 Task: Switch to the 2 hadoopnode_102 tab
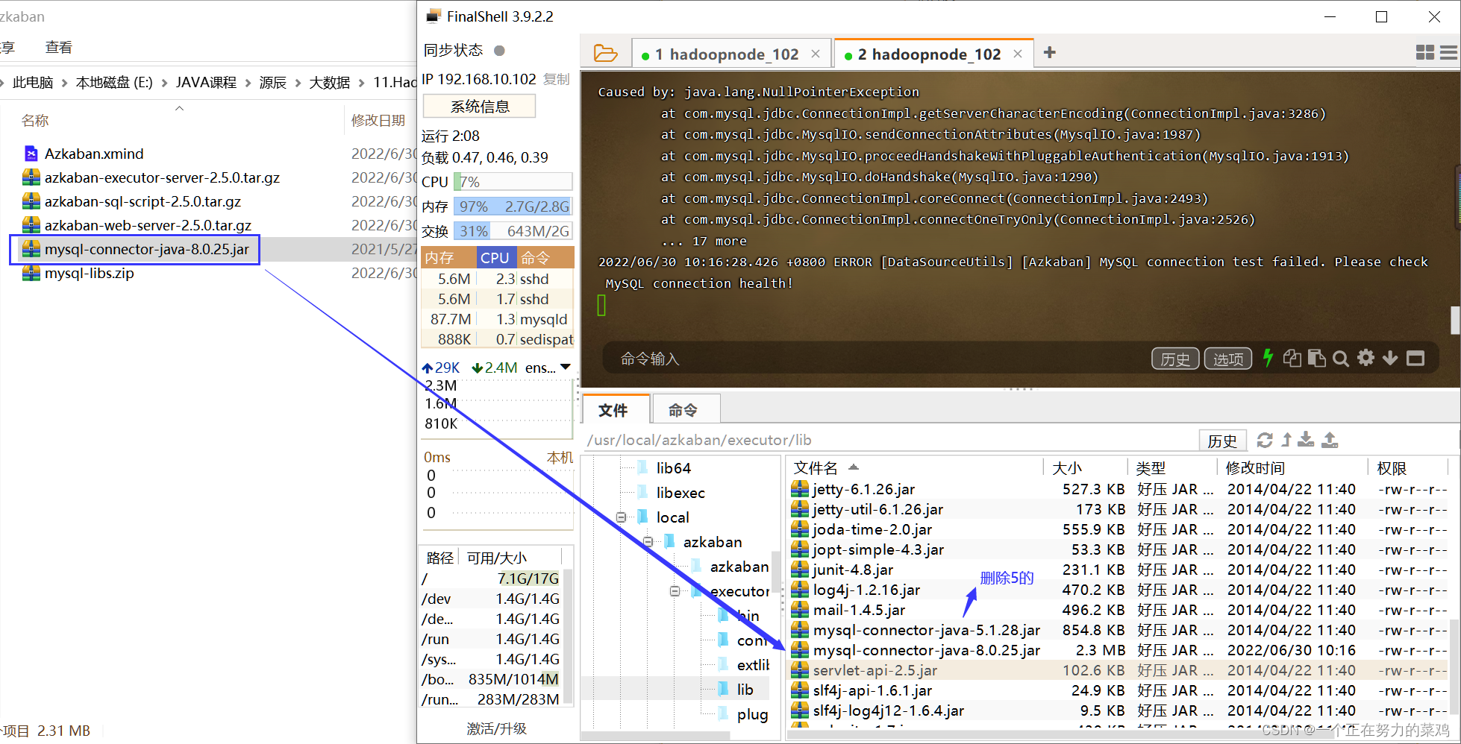[933, 54]
